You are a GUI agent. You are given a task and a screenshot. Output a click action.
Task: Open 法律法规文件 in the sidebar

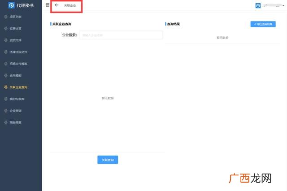tap(18, 52)
